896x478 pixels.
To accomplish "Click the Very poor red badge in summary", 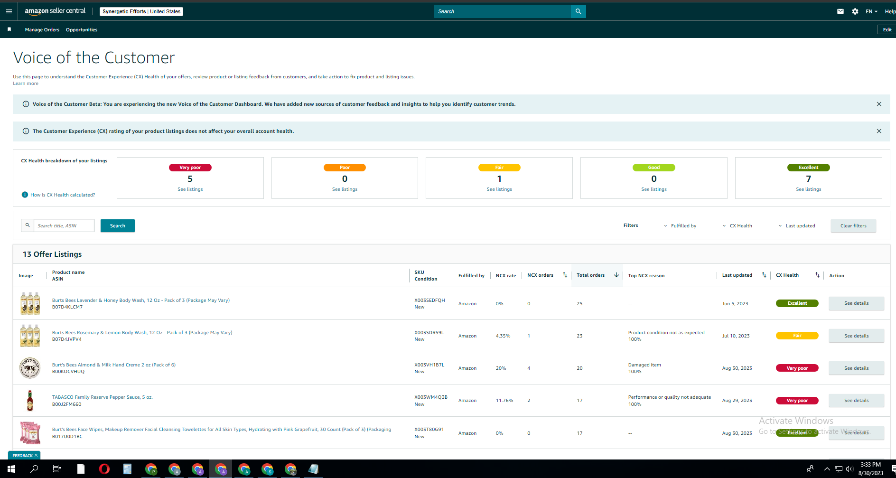I will click(190, 167).
